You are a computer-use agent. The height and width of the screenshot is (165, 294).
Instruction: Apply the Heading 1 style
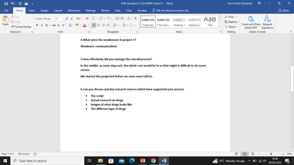click(x=179, y=21)
